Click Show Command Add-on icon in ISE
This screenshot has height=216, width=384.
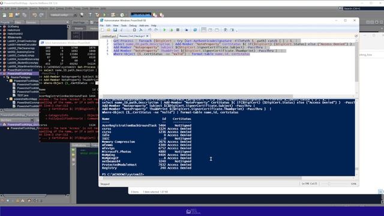[x=232, y=30]
